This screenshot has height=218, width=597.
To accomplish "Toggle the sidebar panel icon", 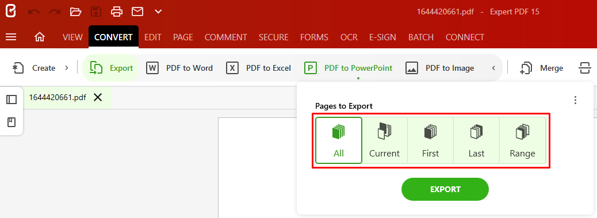I will click(12, 100).
